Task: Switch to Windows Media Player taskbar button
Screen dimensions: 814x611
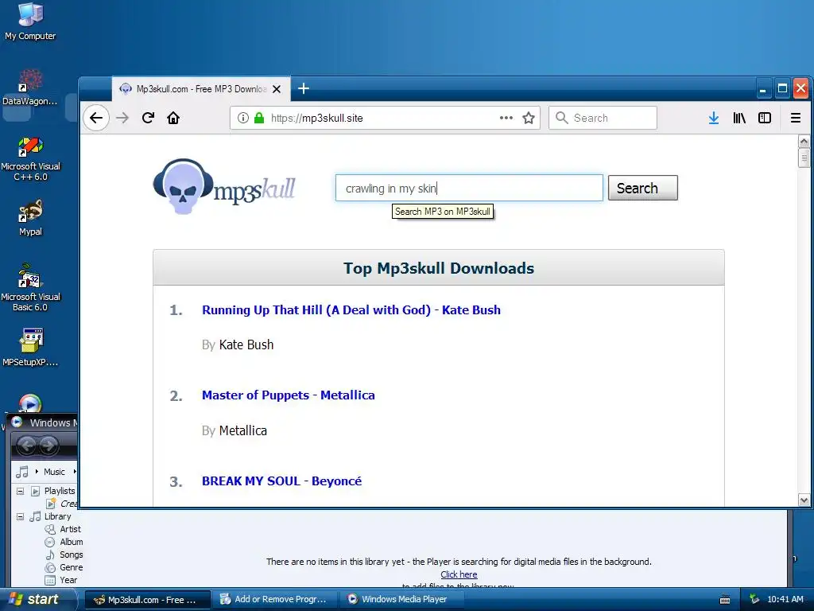Action: [401, 600]
